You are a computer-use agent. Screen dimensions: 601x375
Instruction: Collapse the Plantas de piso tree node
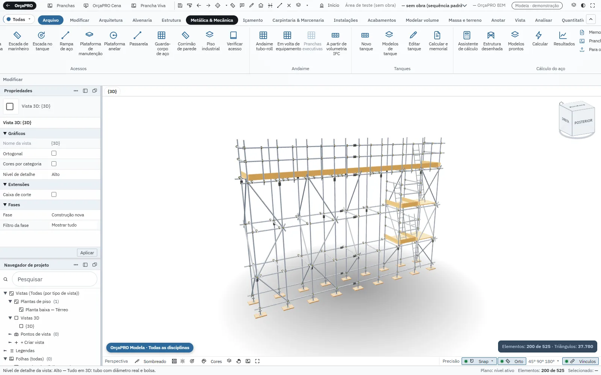click(x=10, y=301)
